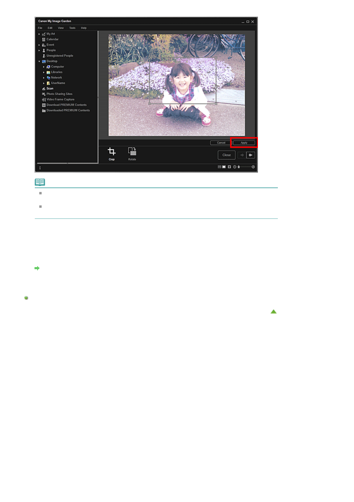The width and height of the screenshot is (354, 502).
Task: Expand the People tree node
Action: coord(39,50)
